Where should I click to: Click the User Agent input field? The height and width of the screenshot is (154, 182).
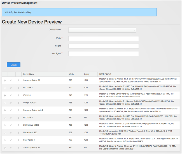click(x=104, y=54)
